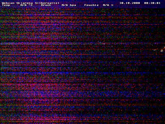
Task: Click the 'Webcam Skiarena Silbersattel' title text
Action: tap(31, 3)
